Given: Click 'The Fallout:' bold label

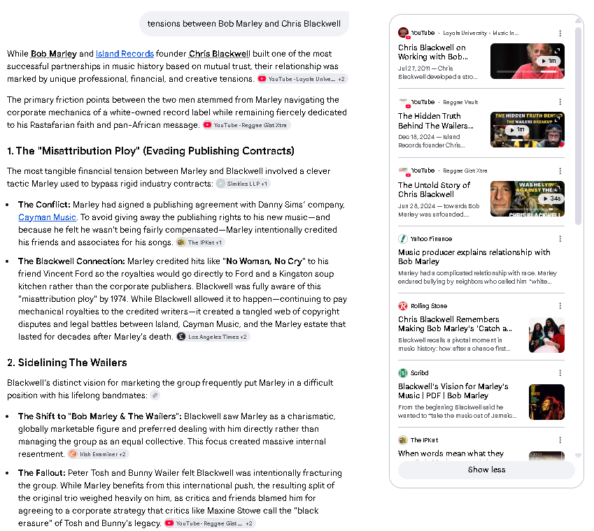Looking at the screenshot, I should coord(42,473).
